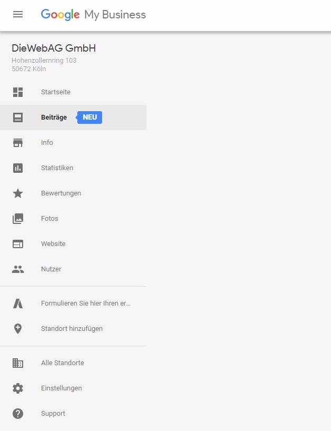Click the AdWords logo icon

[x=18, y=303]
